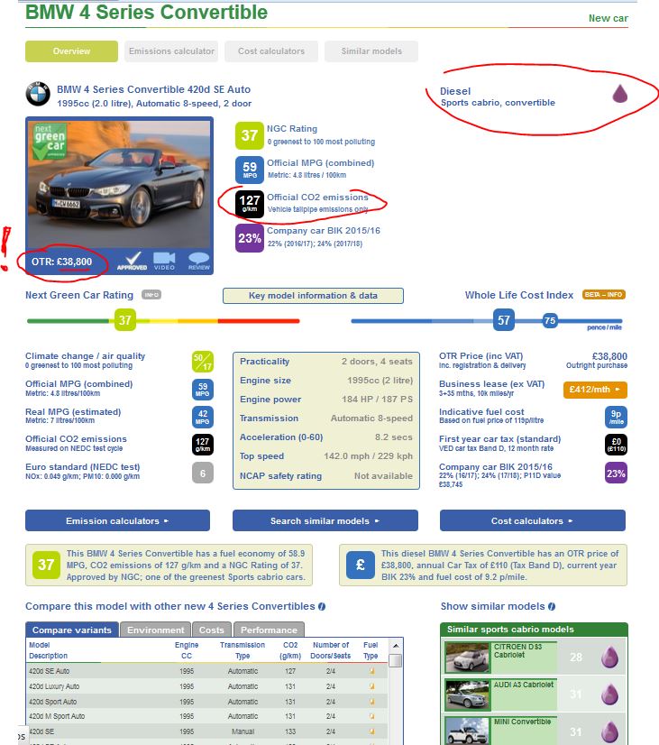Open the Citroen DS3 Cabriolet thumbnail
Viewport: 659px width, 745px height.
[467, 657]
